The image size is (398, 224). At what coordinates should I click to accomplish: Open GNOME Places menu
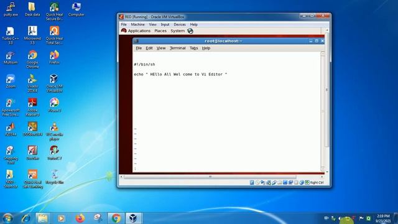[x=160, y=30]
